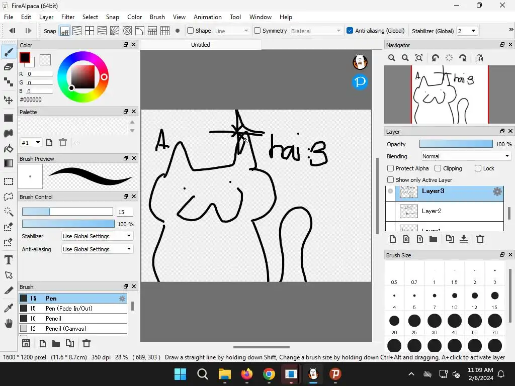Image resolution: width=515 pixels, height=386 pixels.
Task: Open File Explorer from the taskbar
Action: 225,374
